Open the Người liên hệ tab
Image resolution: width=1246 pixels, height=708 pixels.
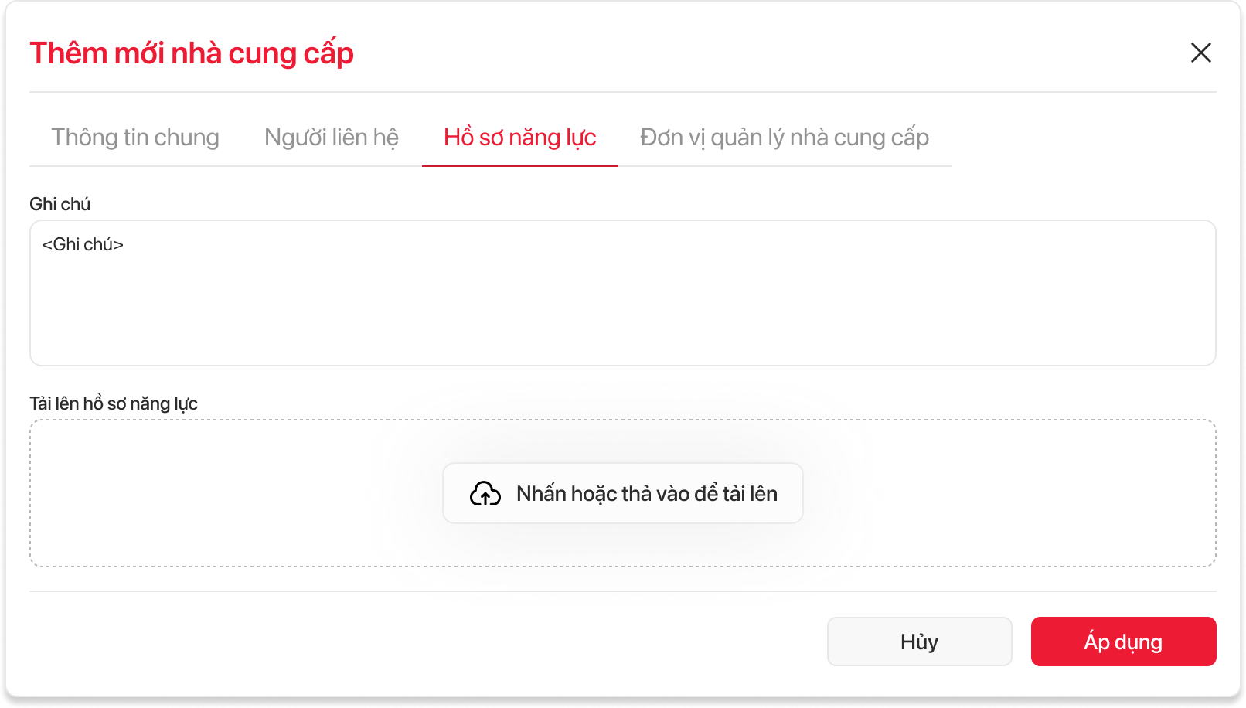(332, 138)
